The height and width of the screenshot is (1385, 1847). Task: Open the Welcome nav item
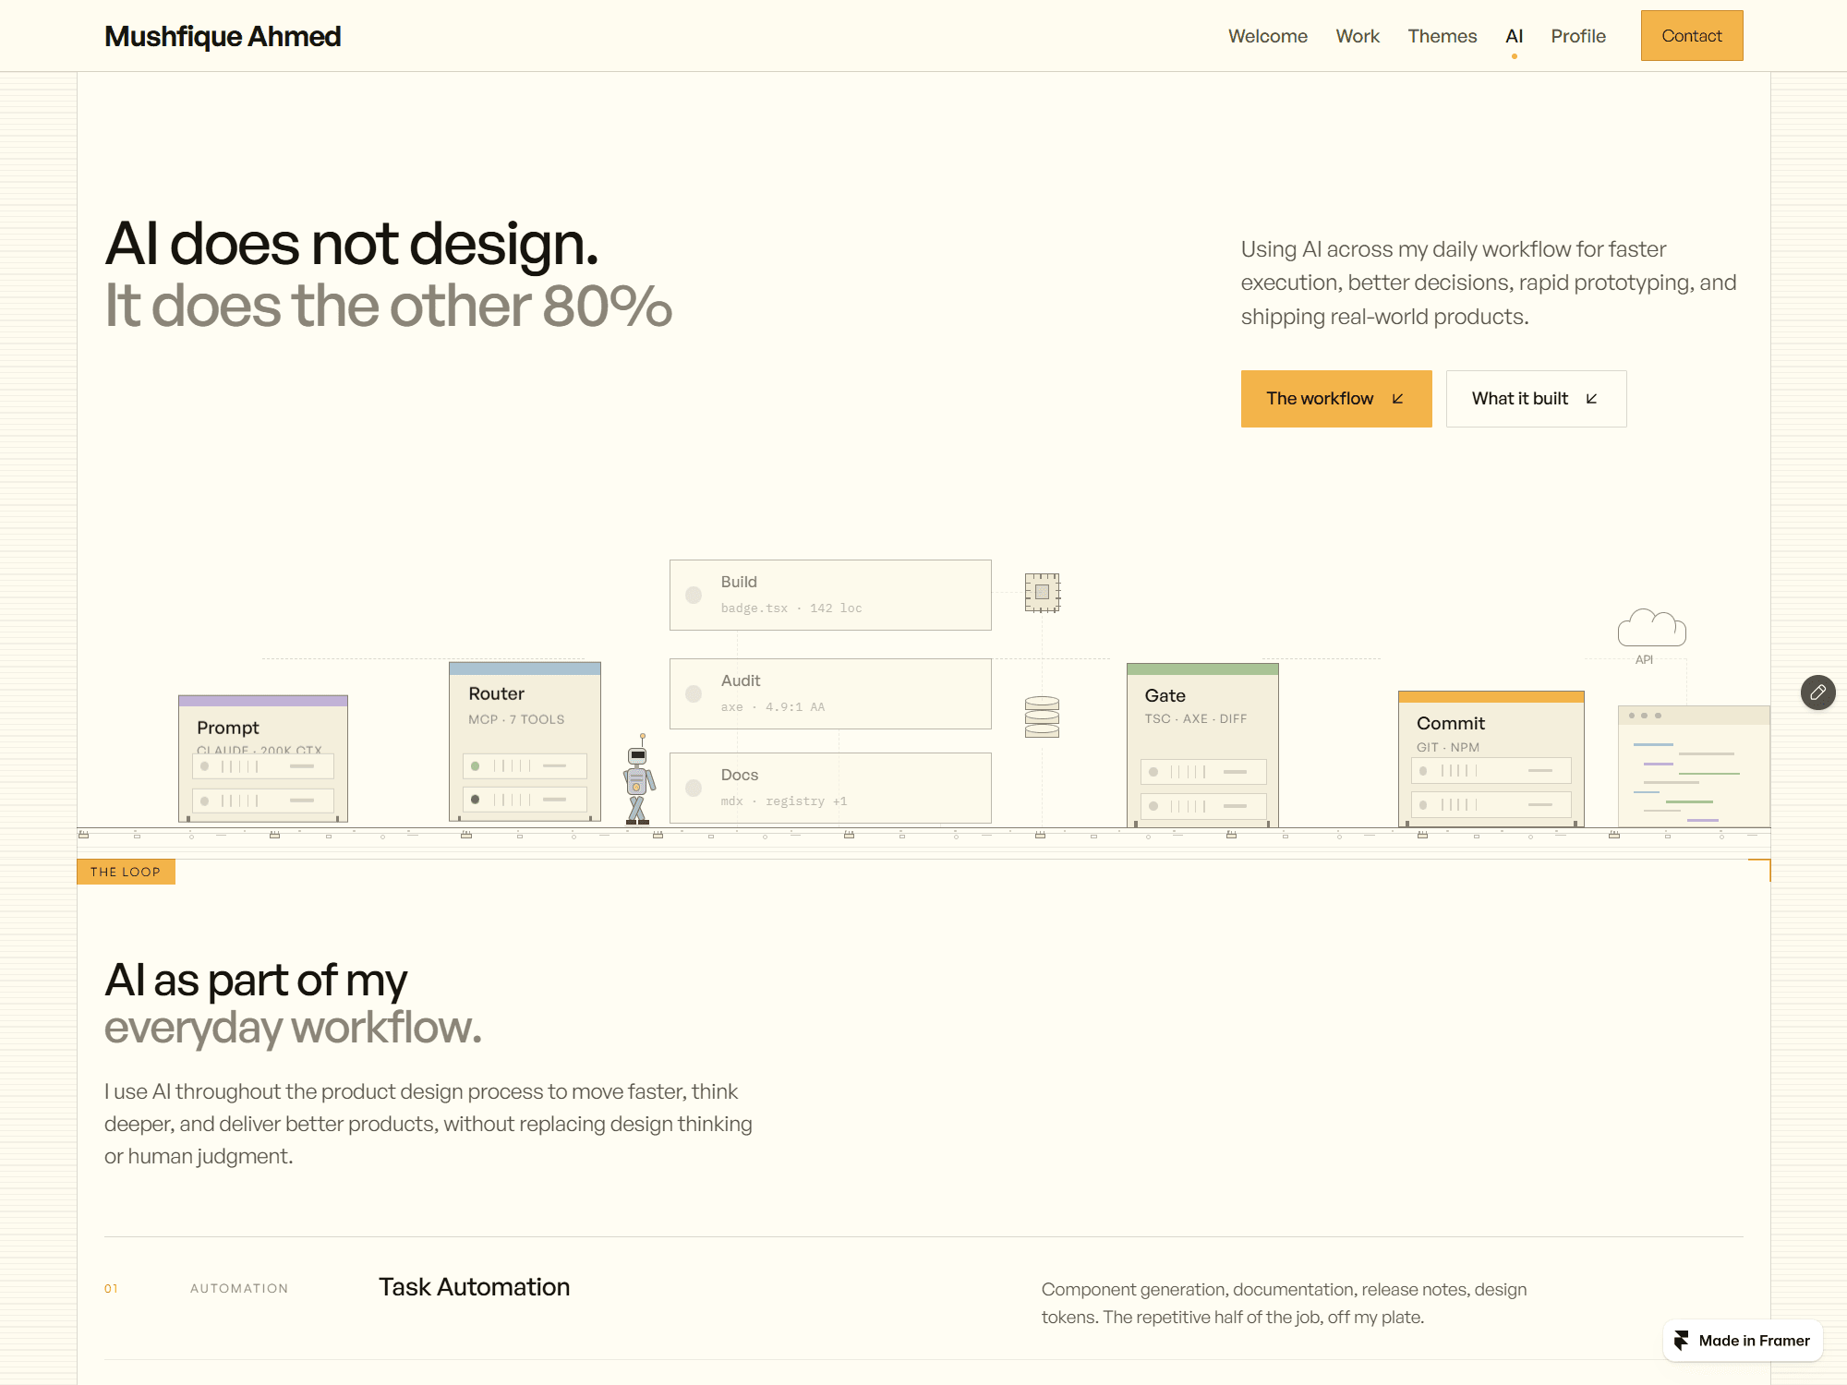(x=1268, y=36)
